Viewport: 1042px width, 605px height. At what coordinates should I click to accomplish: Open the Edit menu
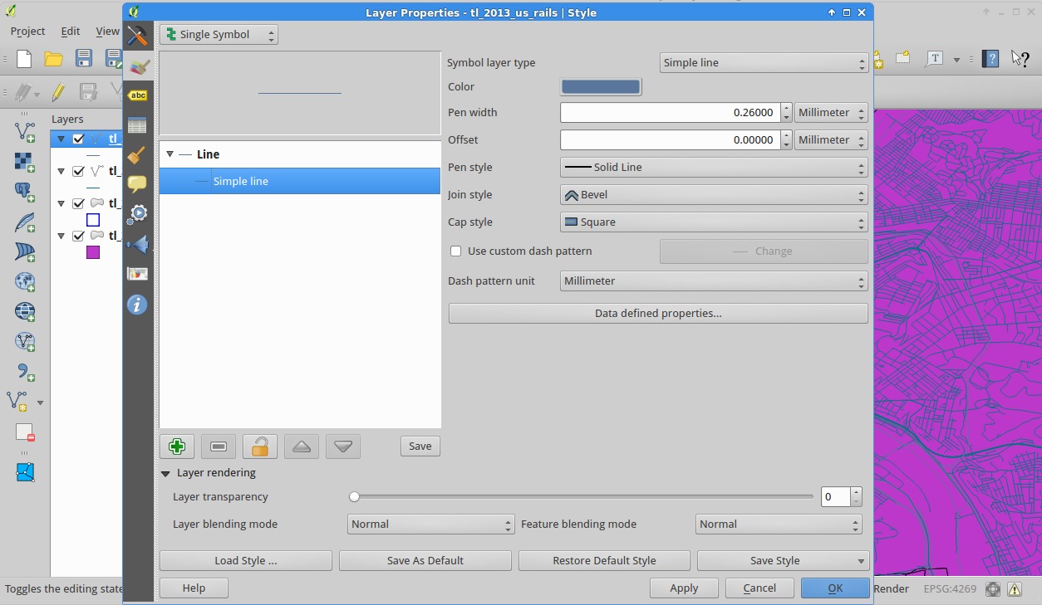point(71,31)
